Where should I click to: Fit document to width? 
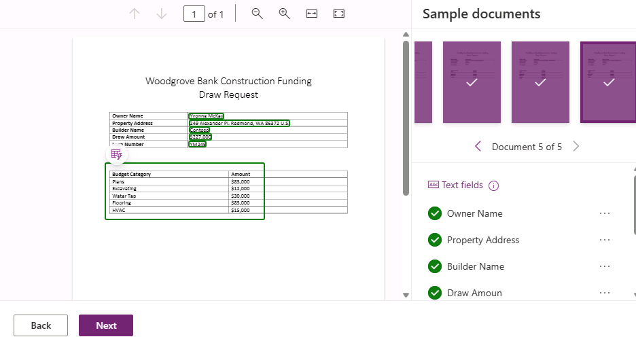311,14
